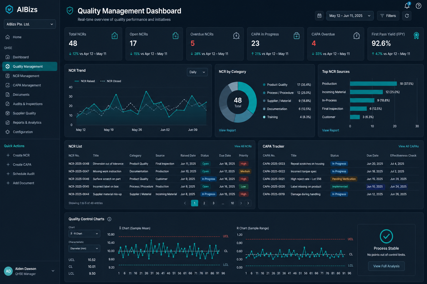
Task: Go to page 2 of NCR List
Action: 204,203
